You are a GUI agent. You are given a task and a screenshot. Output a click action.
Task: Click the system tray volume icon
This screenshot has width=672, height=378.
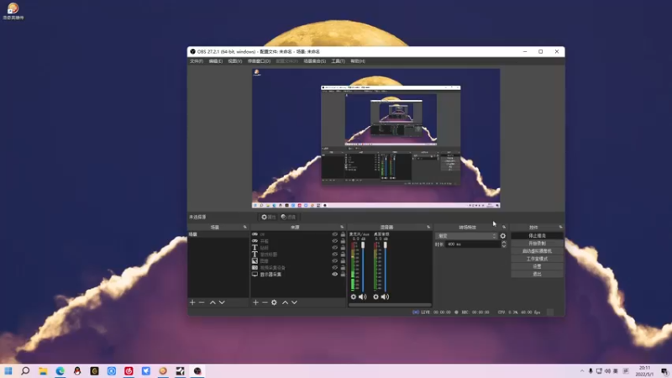point(607,371)
